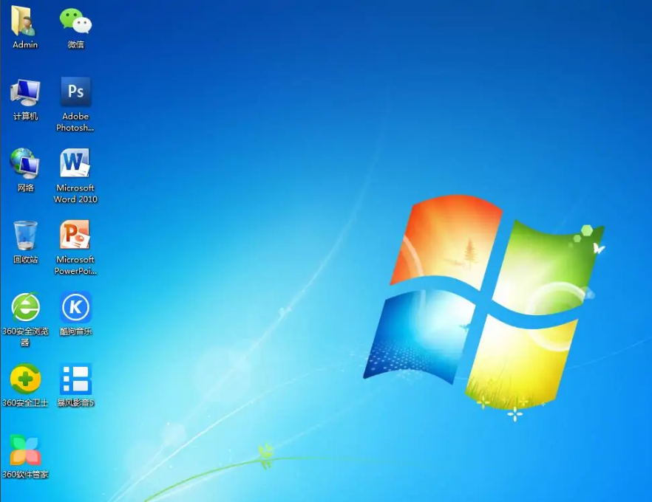Click the 微信 (WeChat) desktop icon

[75, 21]
